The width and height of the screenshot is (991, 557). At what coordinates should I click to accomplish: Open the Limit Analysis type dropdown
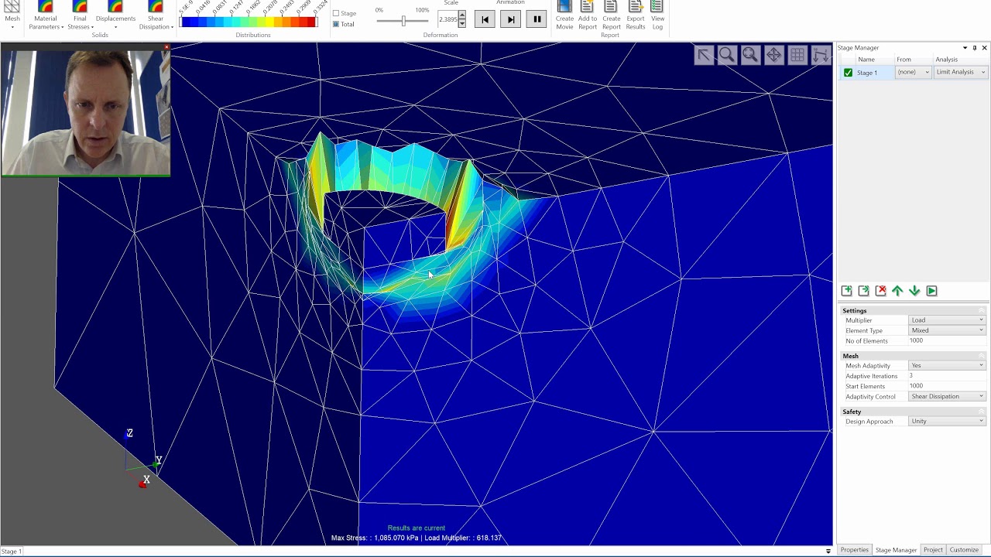961,72
